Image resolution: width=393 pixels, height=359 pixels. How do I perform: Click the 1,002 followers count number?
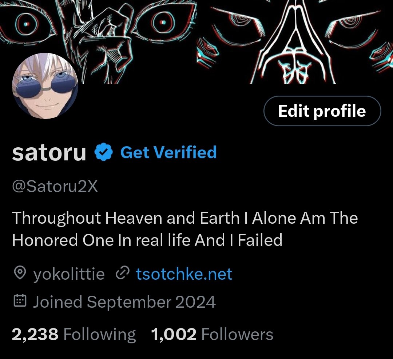click(x=174, y=334)
